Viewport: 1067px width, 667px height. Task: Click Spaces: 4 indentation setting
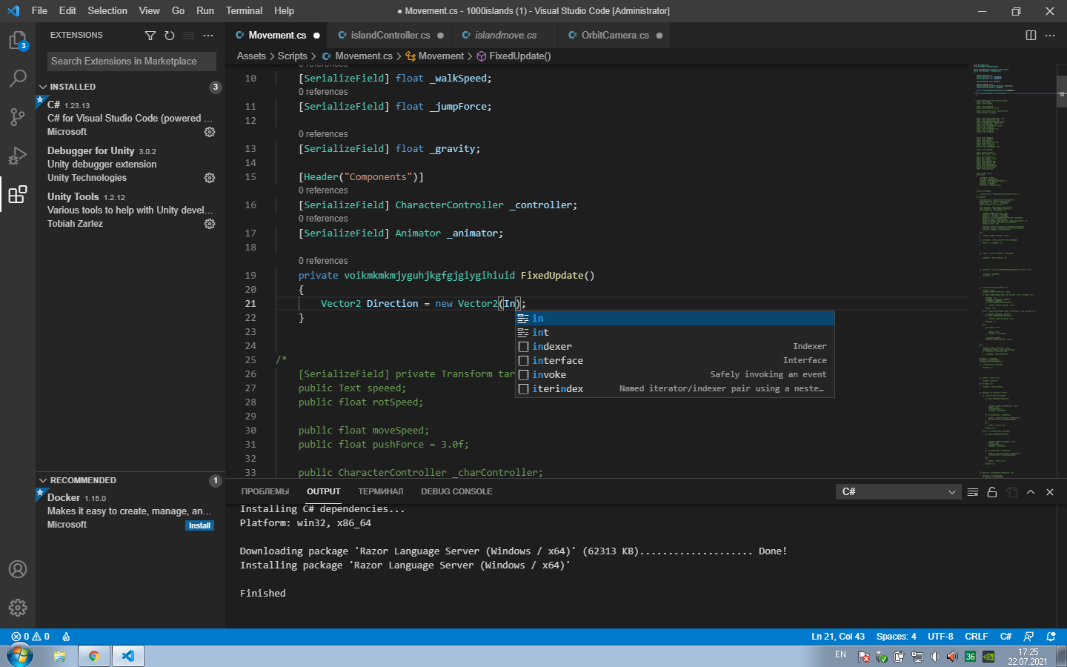point(896,637)
